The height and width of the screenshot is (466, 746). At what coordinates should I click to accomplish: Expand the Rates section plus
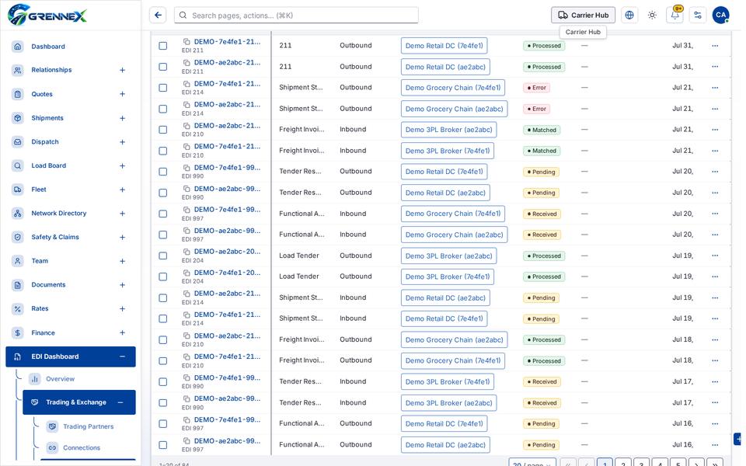[122, 308]
